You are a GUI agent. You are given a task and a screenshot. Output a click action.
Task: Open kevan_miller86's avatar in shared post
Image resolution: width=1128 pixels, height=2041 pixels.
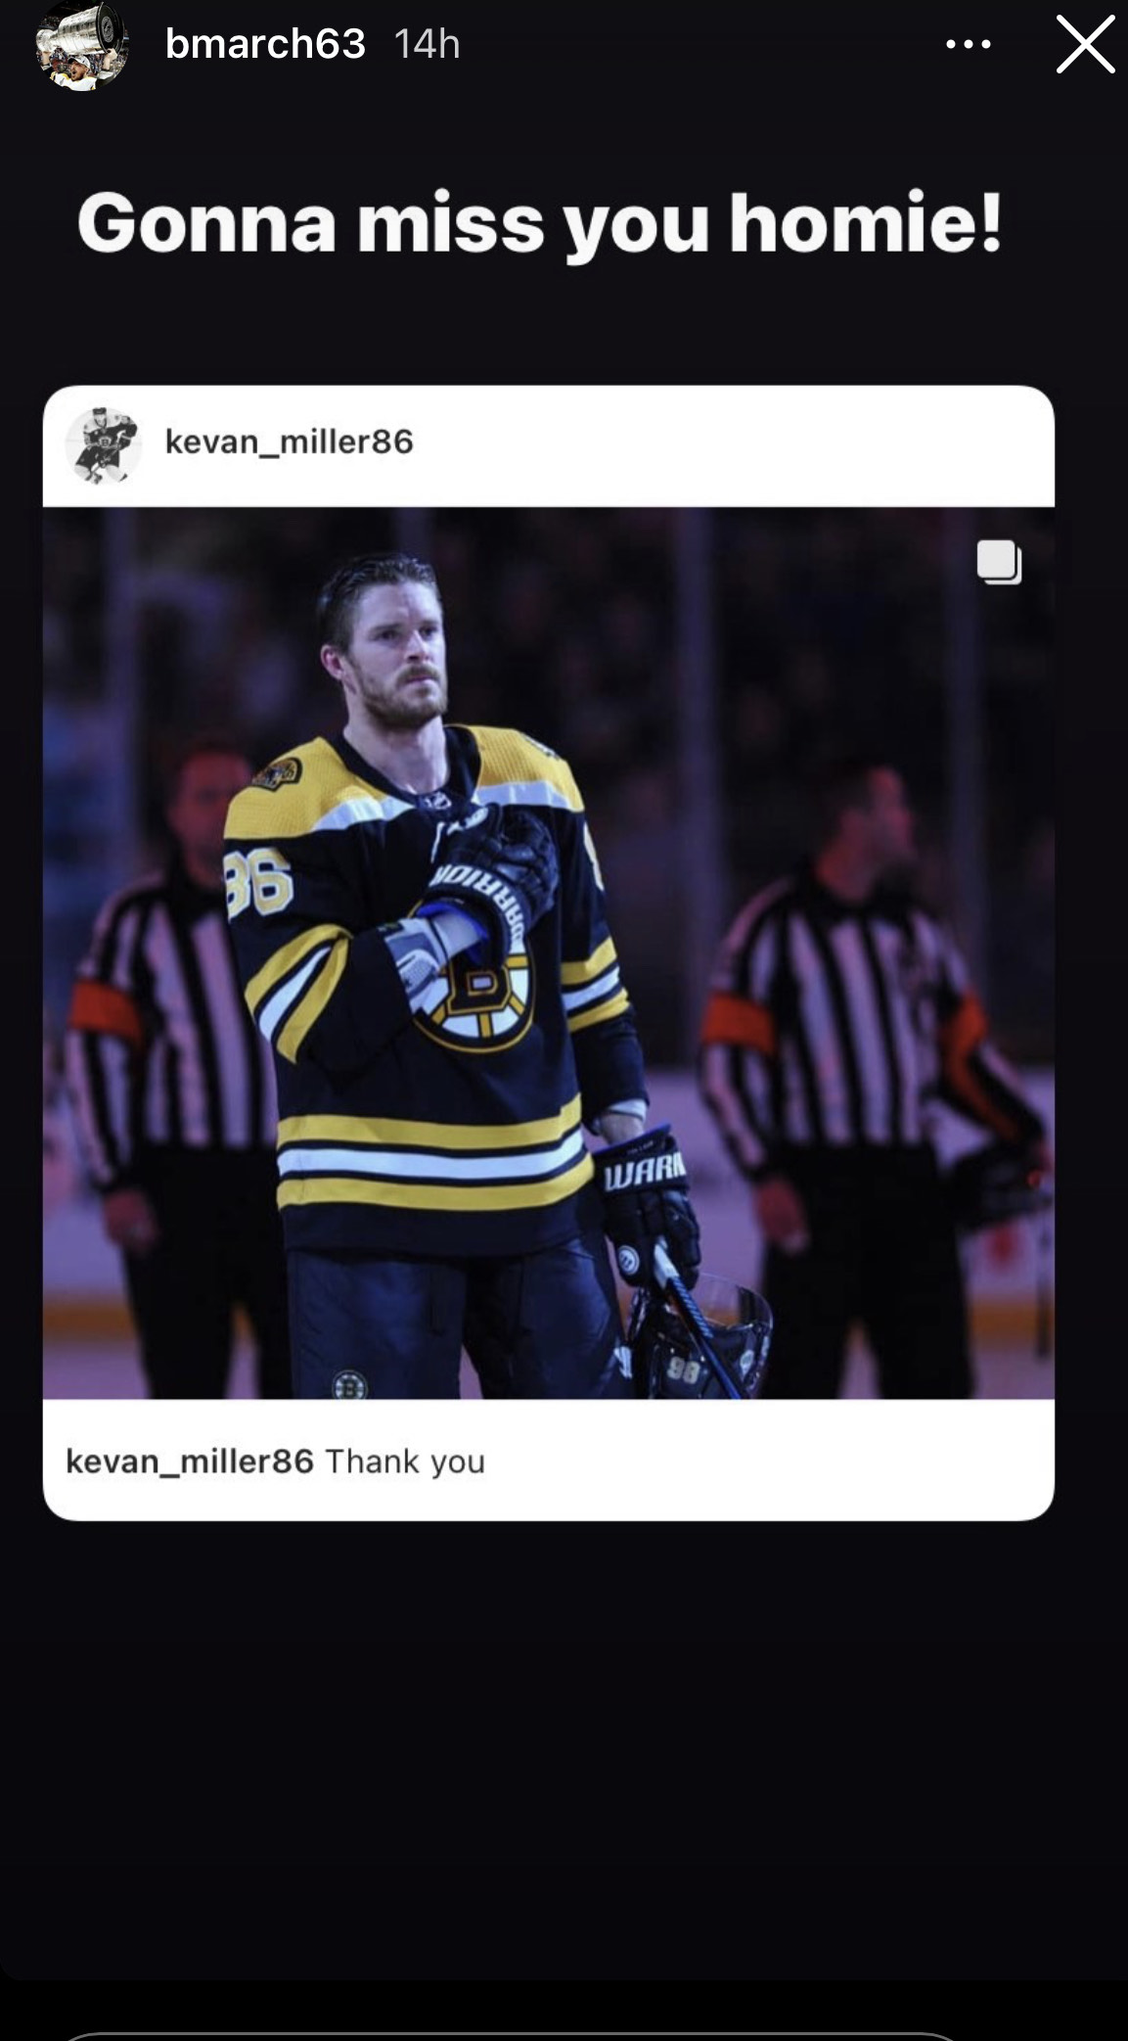(x=103, y=445)
